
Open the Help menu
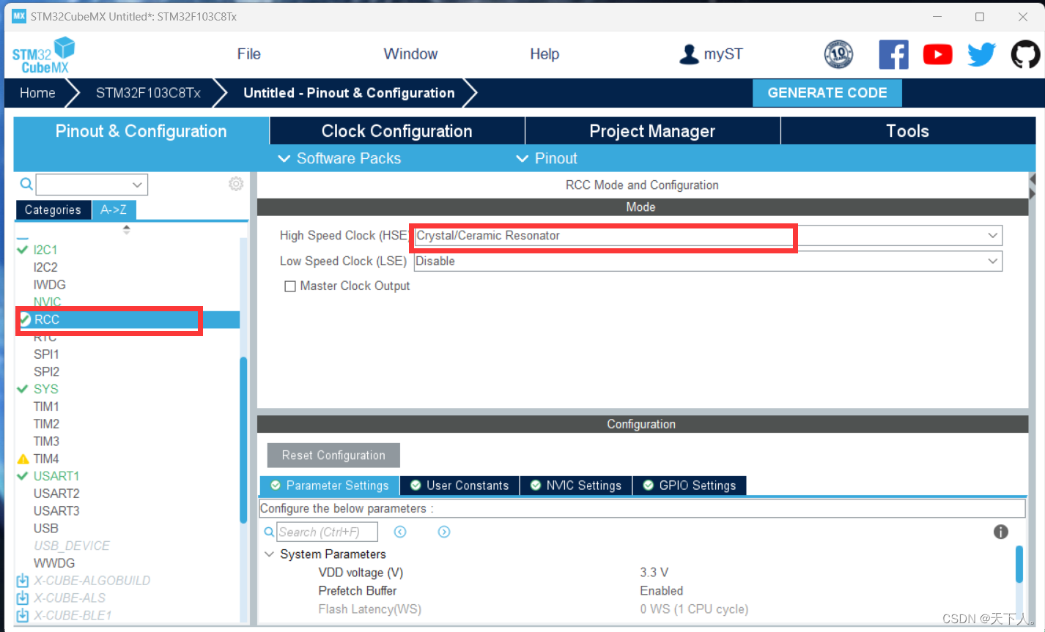544,54
